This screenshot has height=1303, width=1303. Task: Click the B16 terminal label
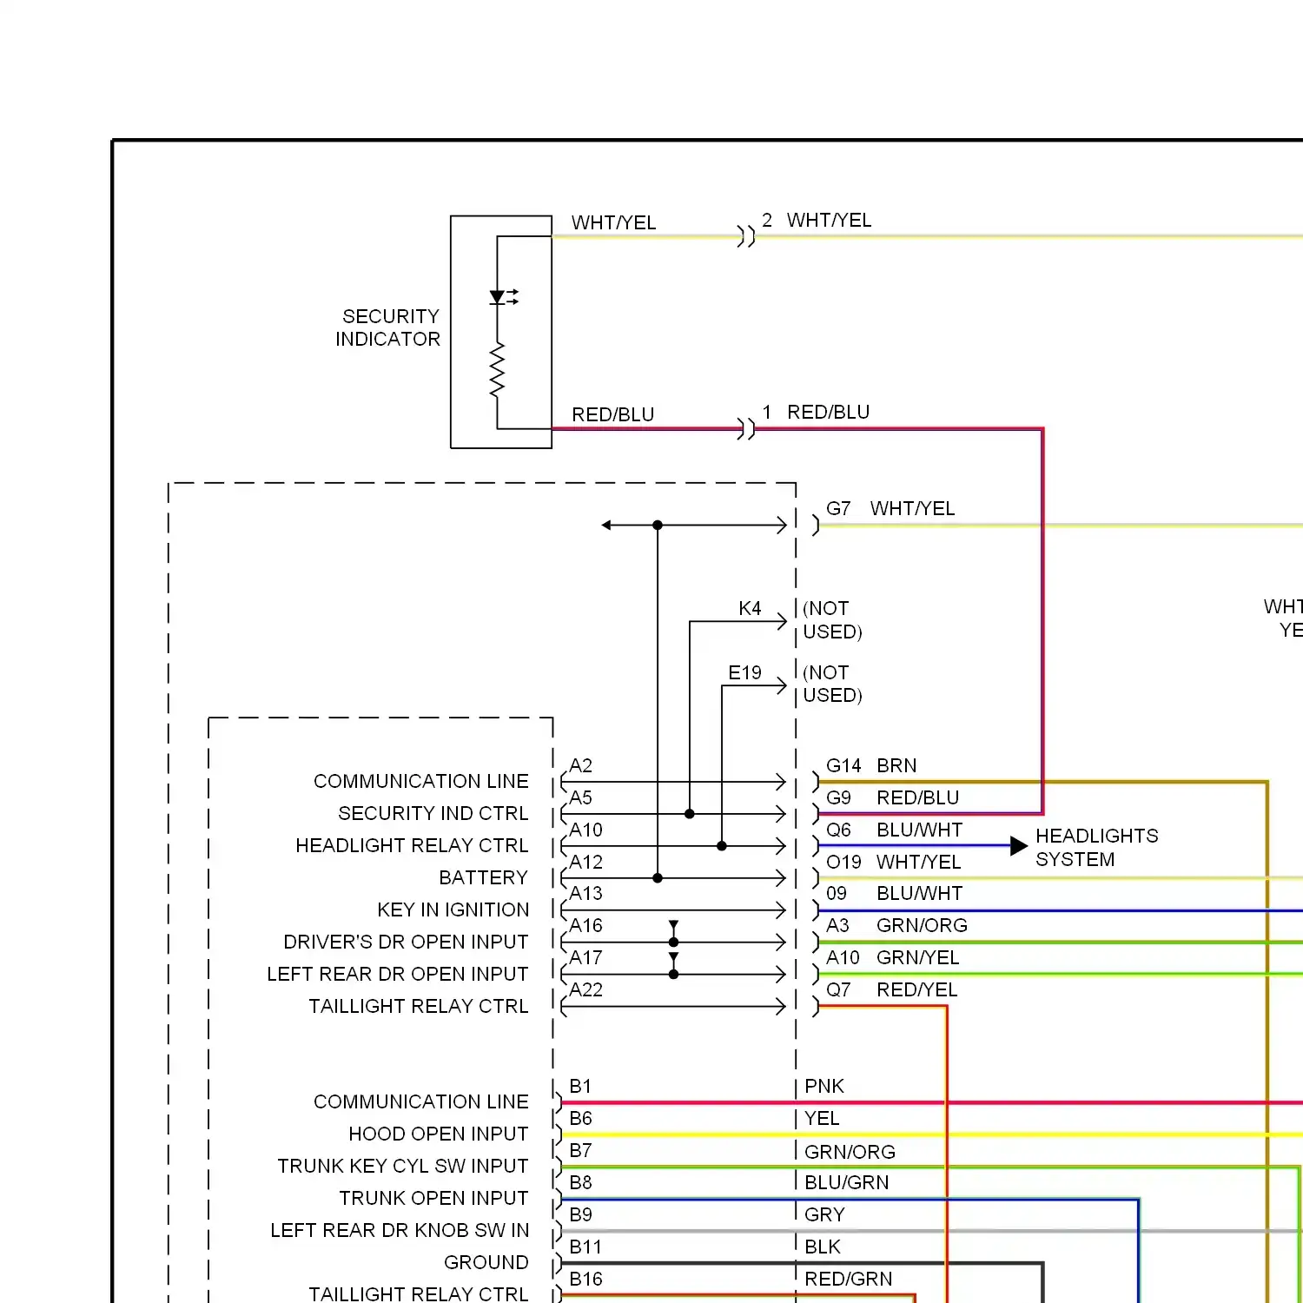tap(585, 1279)
